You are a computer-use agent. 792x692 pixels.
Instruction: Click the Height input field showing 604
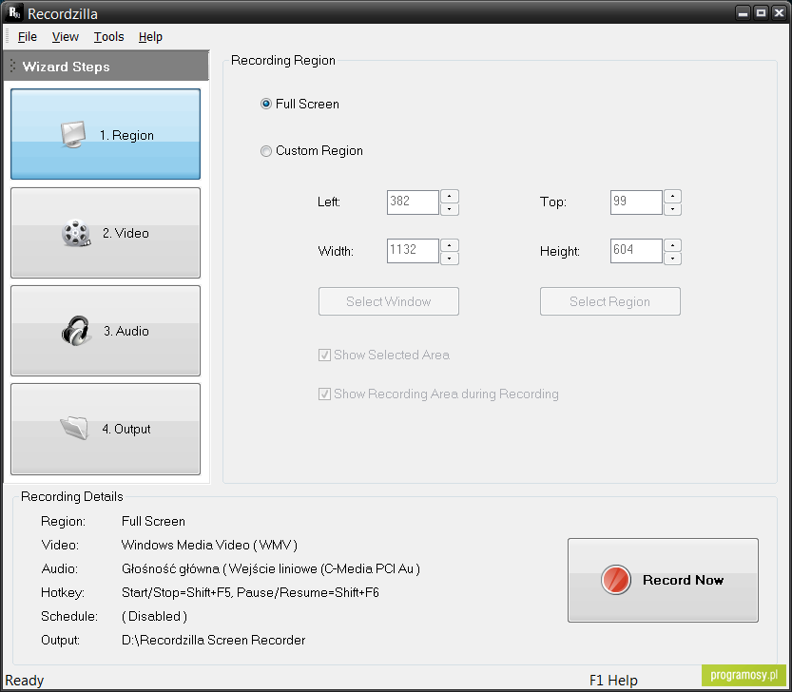click(636, 251)
